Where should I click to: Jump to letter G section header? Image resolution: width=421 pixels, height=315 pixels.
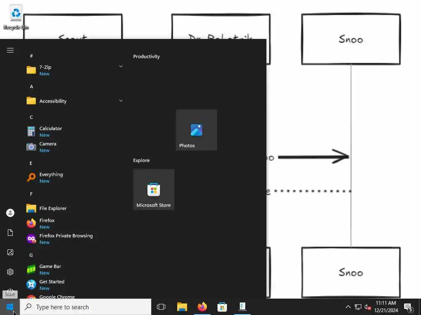(x=31, y=255)
